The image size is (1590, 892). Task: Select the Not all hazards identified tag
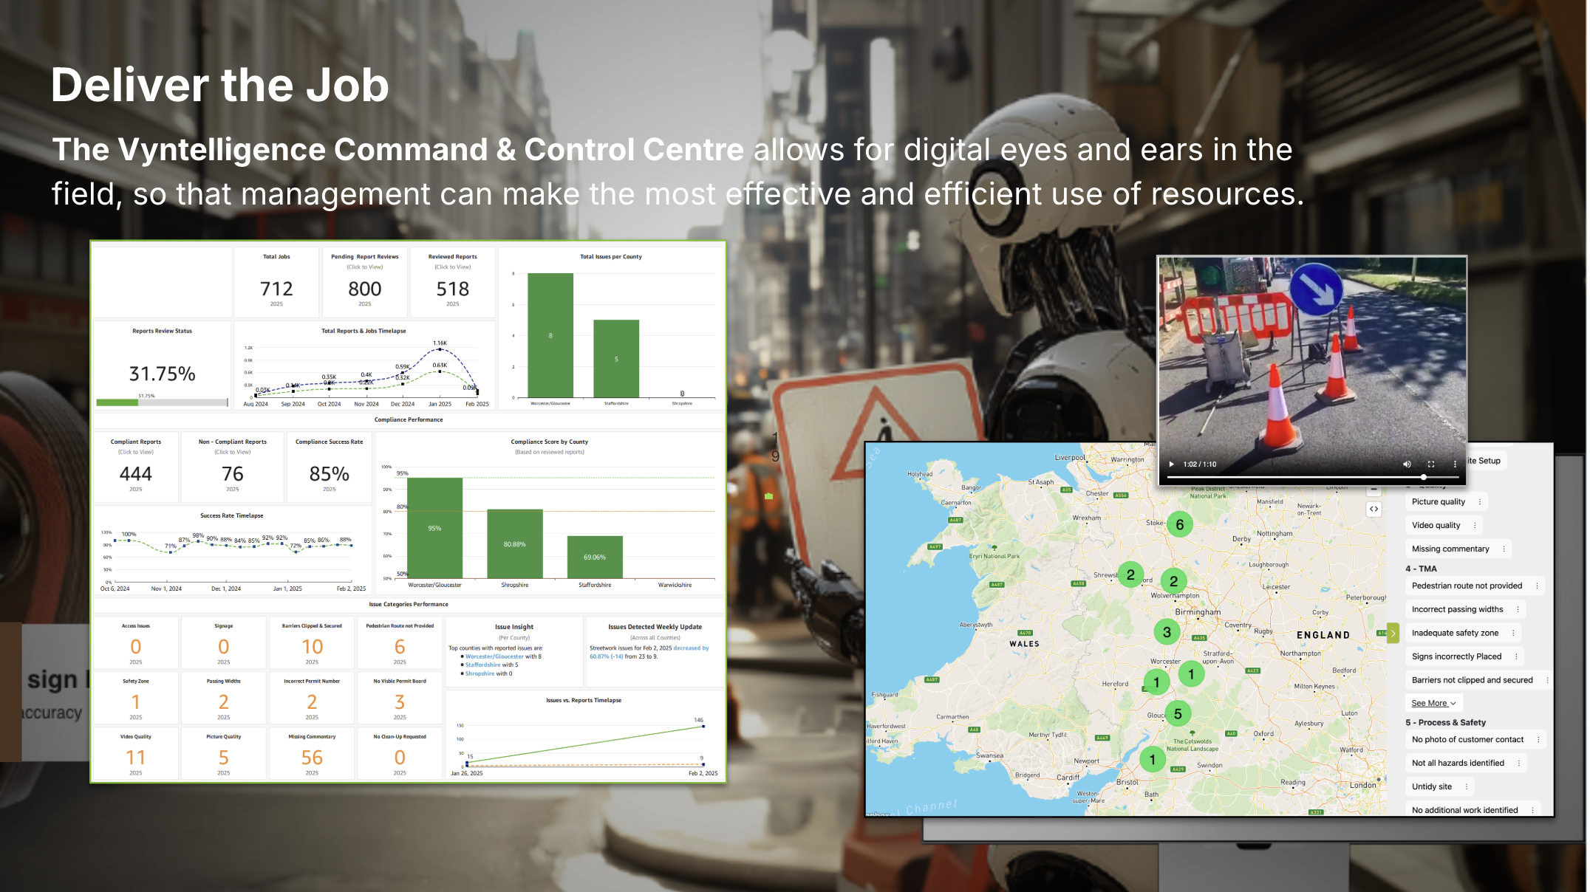point(1457,763)
